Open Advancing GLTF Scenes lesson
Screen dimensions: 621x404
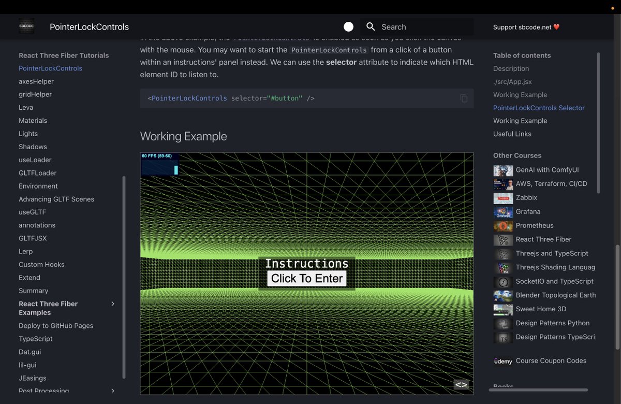click(56, 199)
